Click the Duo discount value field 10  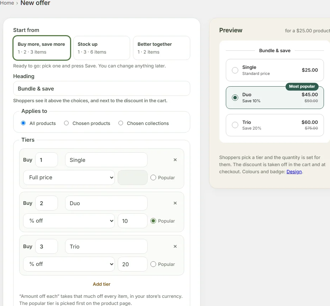click(x=133, y=221)
